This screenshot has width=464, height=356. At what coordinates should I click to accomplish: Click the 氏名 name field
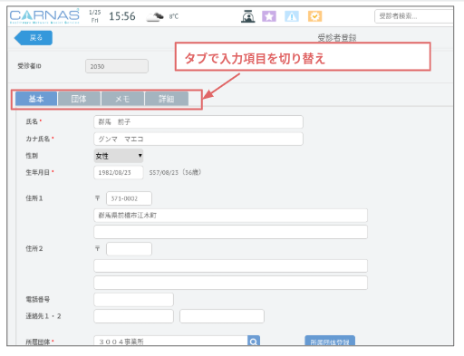[x=198, y=122]
